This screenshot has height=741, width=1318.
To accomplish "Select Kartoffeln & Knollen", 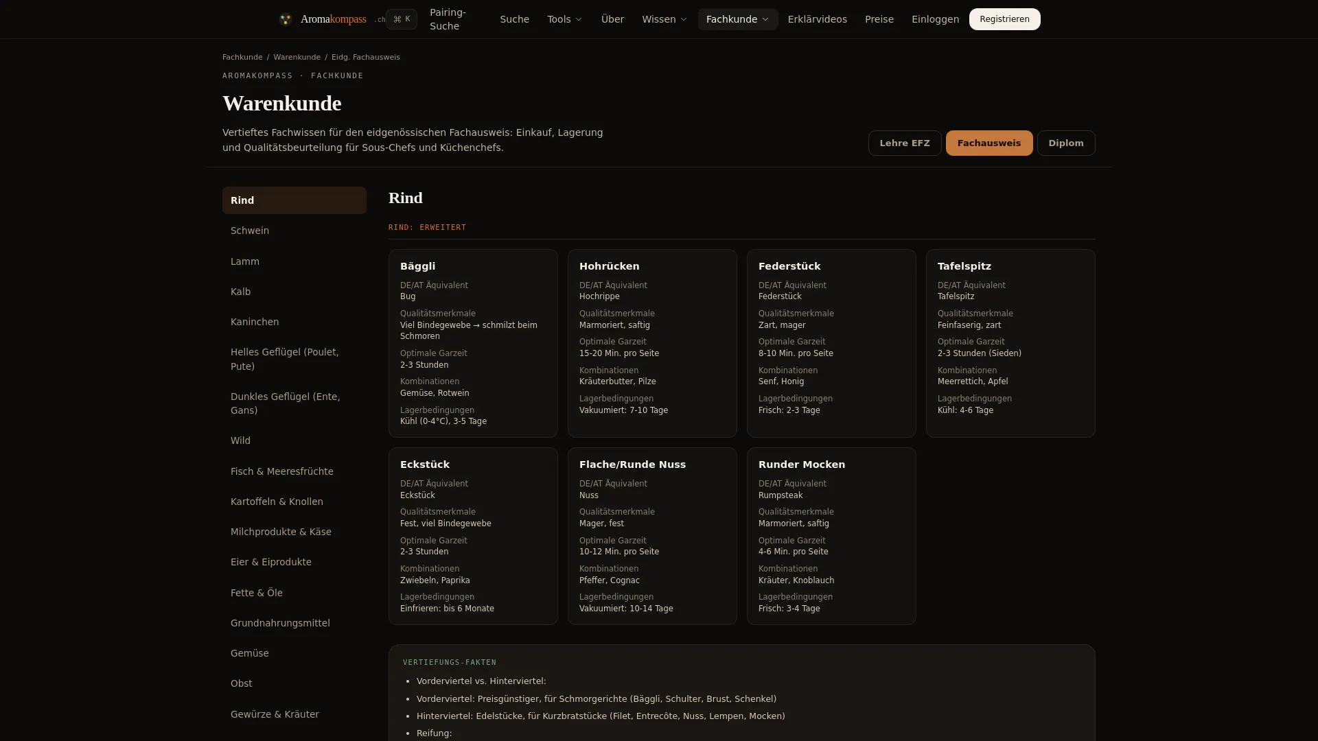I will coord(294,502).
